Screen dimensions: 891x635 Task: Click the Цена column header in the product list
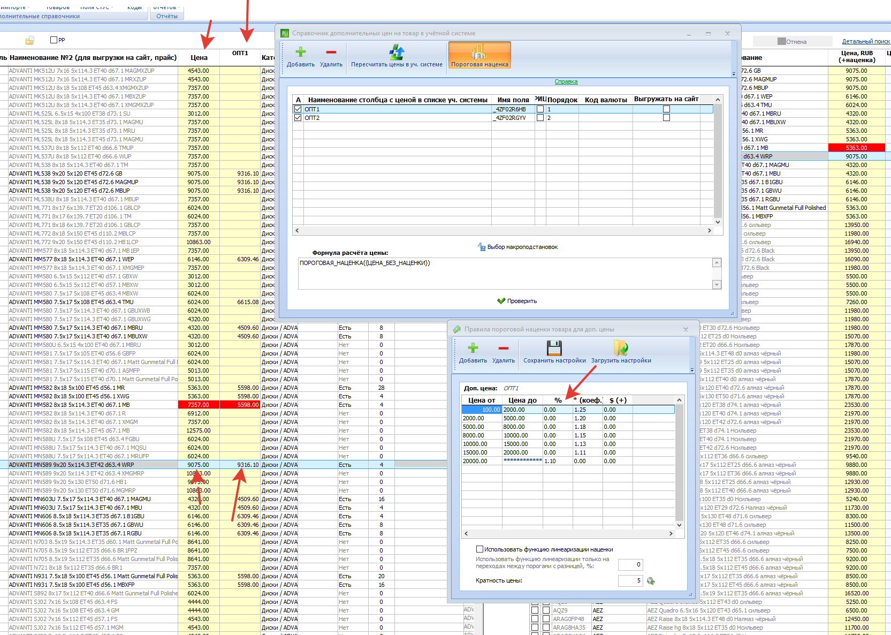point(199,57)
